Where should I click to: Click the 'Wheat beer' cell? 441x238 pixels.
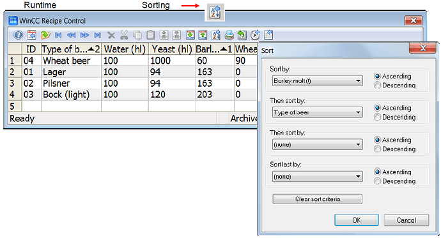(71, 61)
